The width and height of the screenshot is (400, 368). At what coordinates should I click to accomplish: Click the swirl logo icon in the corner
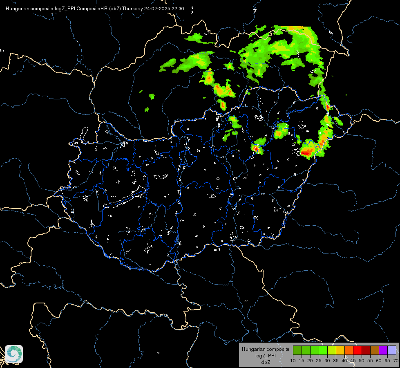coord(14,354)
